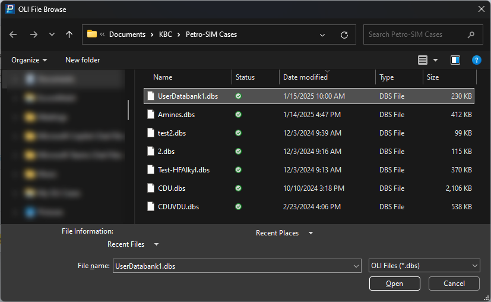Open the view options dropdown arrow
Screen dimensions: 491x302
tap(435, 60)
